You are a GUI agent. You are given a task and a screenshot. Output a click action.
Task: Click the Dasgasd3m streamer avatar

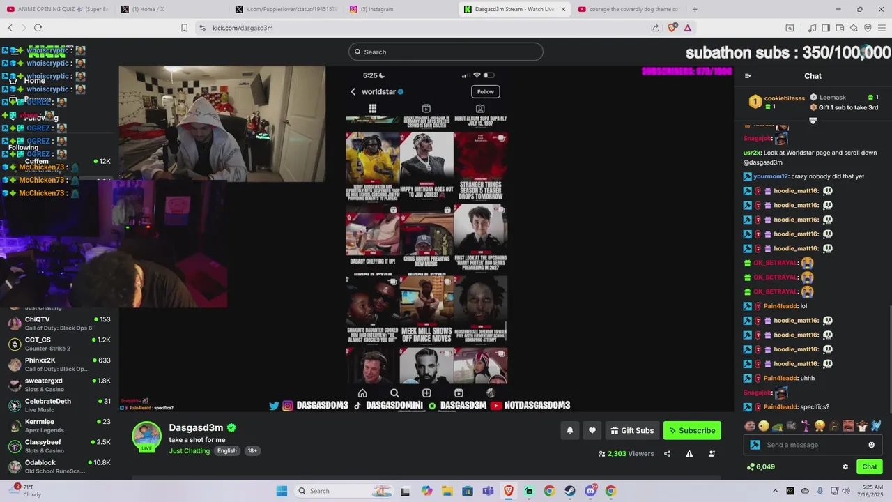146,436
